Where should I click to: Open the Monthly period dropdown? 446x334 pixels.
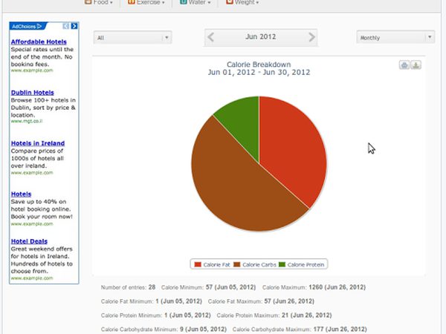pos(395,37)
